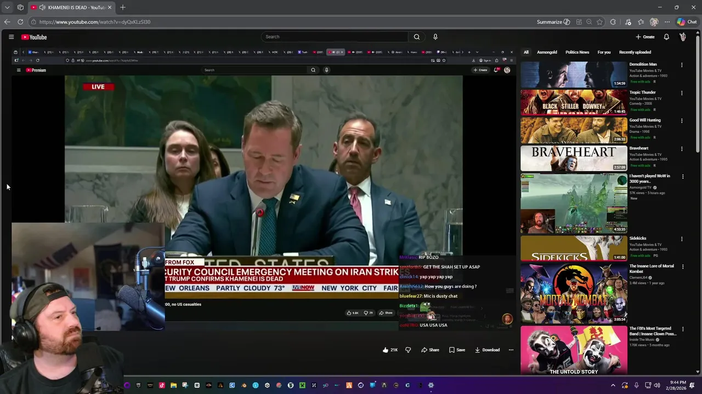Open browser profile avatar

tap(654, 22)
